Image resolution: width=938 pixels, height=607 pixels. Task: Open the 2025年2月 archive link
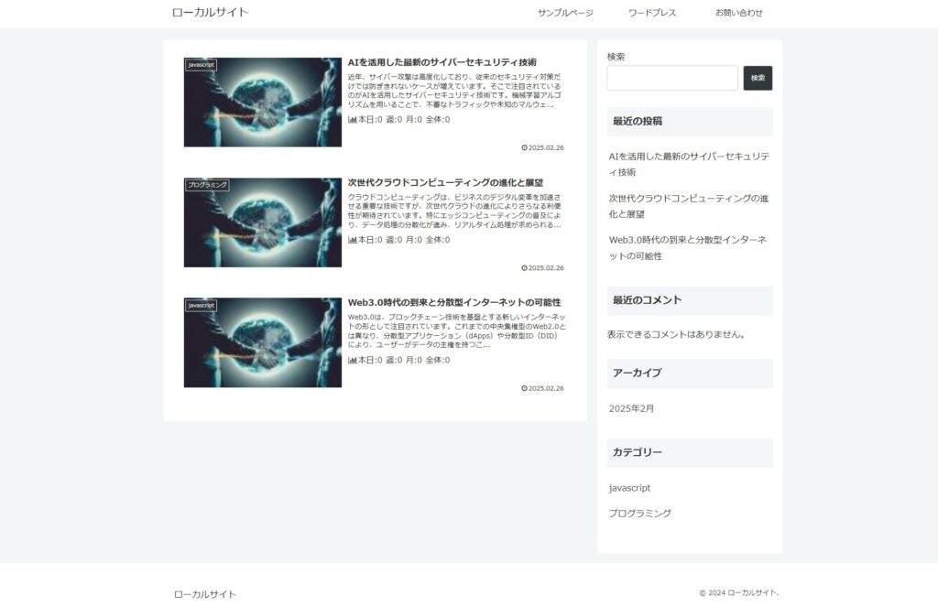point(631,408)
